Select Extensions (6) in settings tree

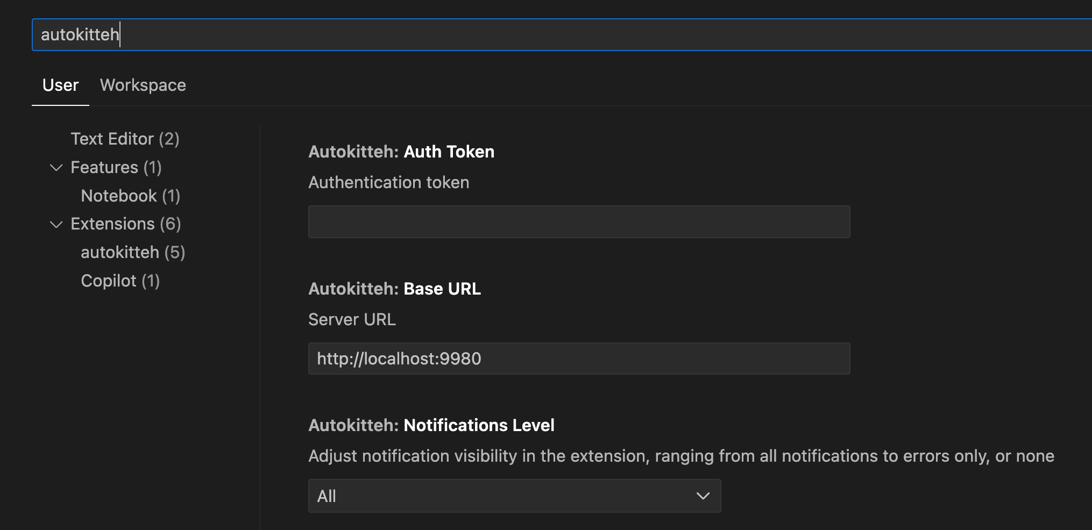coord(126,224)
